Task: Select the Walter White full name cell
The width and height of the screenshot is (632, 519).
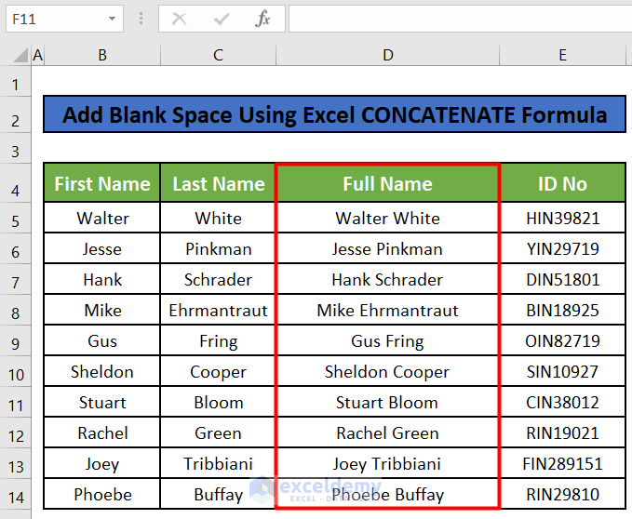Action: click(388, 218)
